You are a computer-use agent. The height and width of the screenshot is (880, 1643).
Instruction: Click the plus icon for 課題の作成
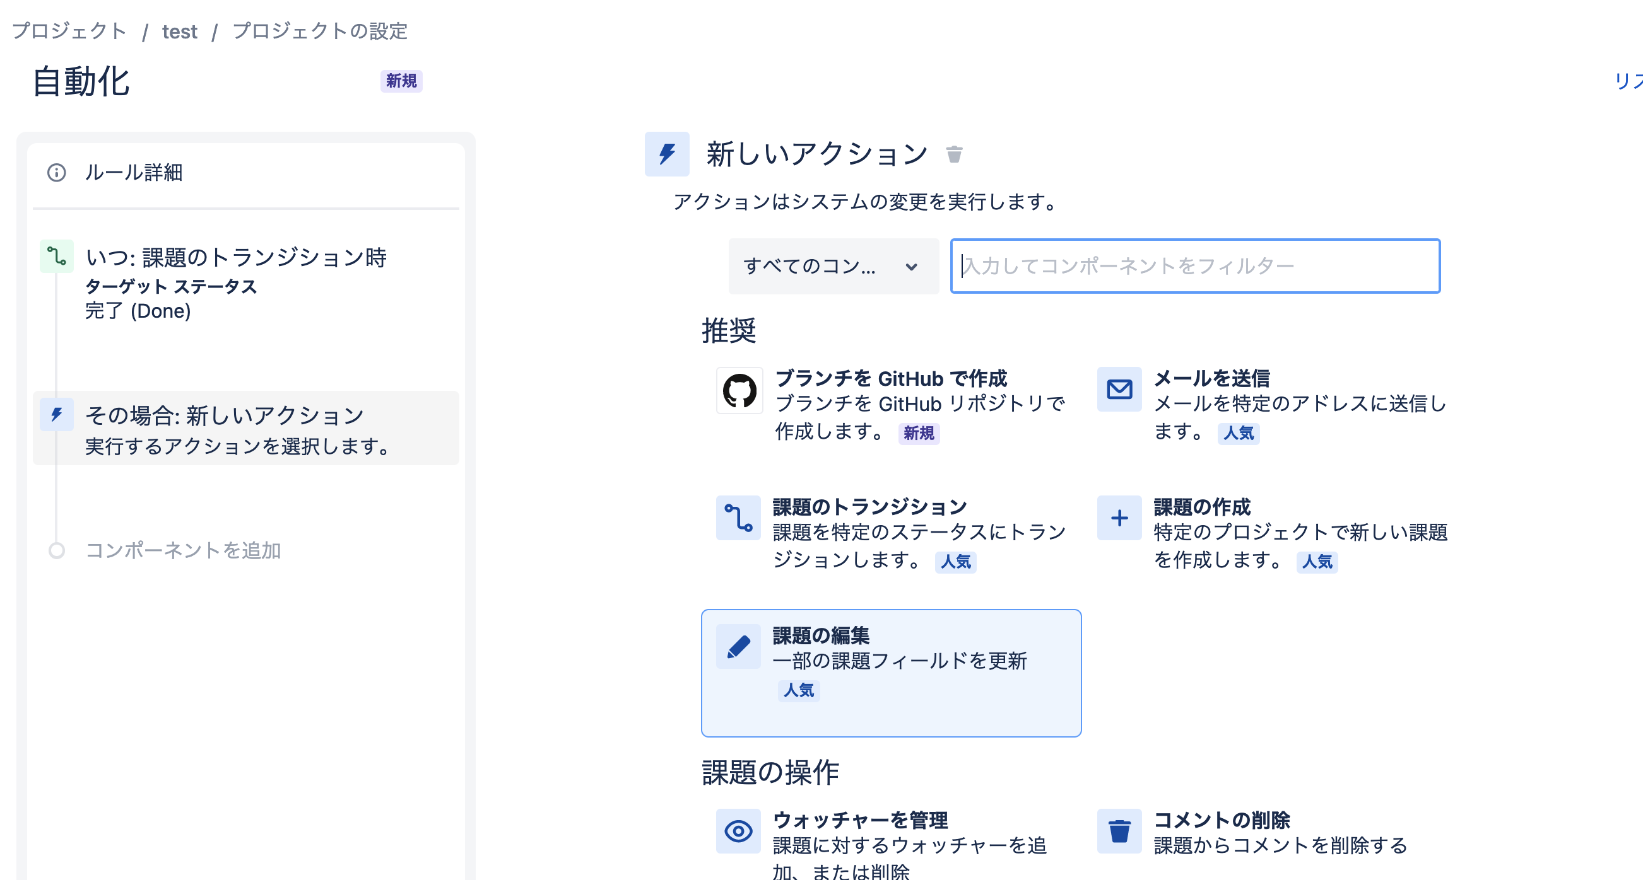tap(1119, 518)
